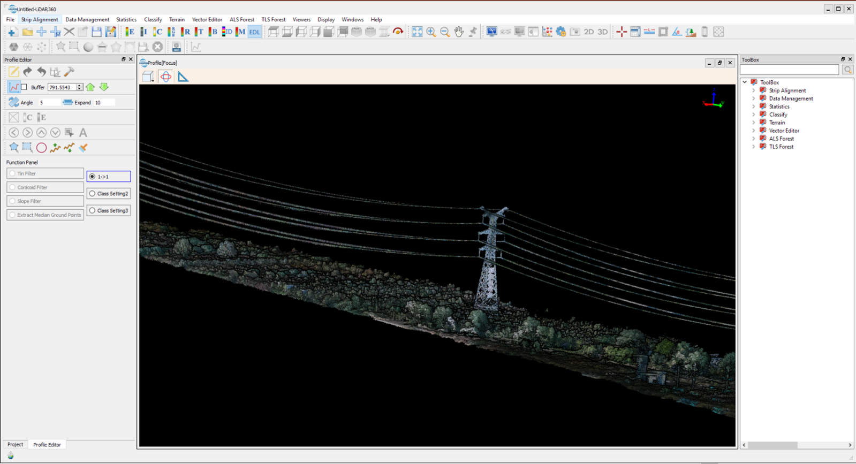This screenshot has width=856, height=464.
Task: Click the Display by Elevation icon
Action: 130,32
